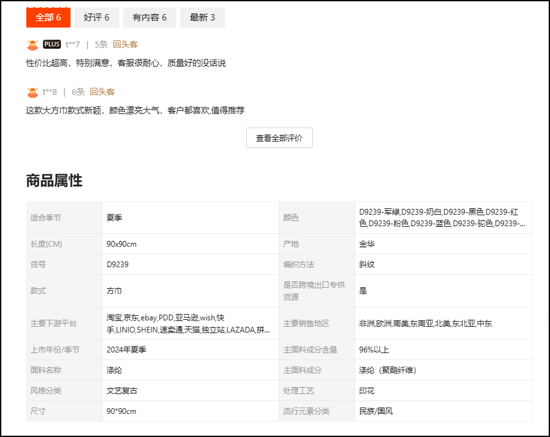Open all reviews via 查看全部评价 button
The height and width of the screenshot is (437, 550).
(x=279, y=138)
